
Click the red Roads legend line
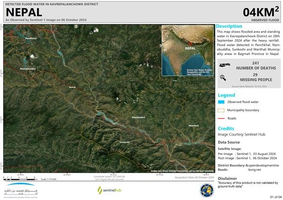tap(221, 119)
